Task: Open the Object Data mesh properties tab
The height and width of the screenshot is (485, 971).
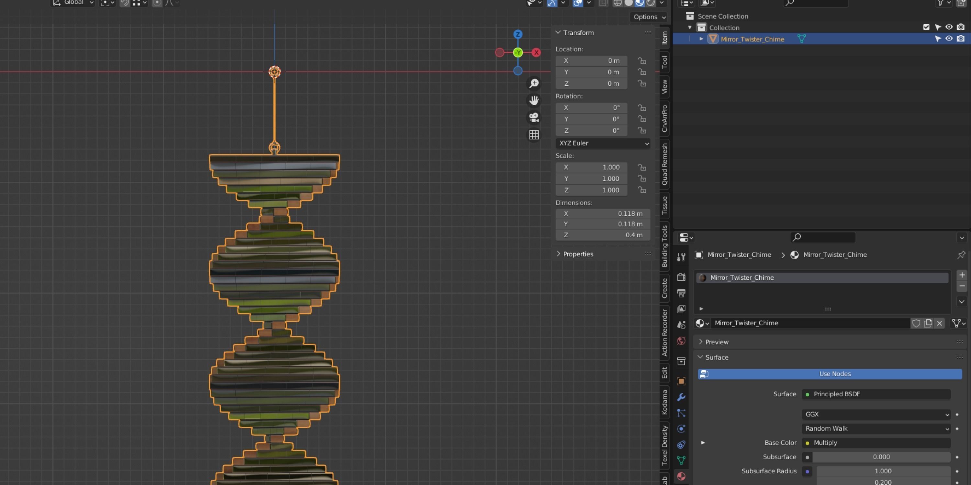Action: (681, 460)
